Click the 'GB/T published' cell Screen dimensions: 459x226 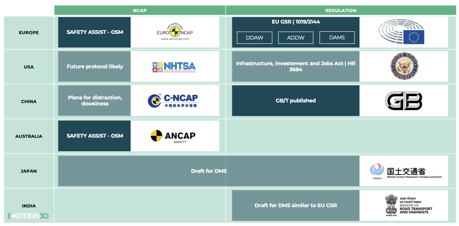(296, 101)
